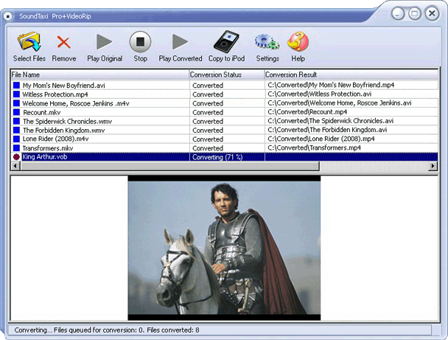Open Settings gears icon

tap(267, 42)
